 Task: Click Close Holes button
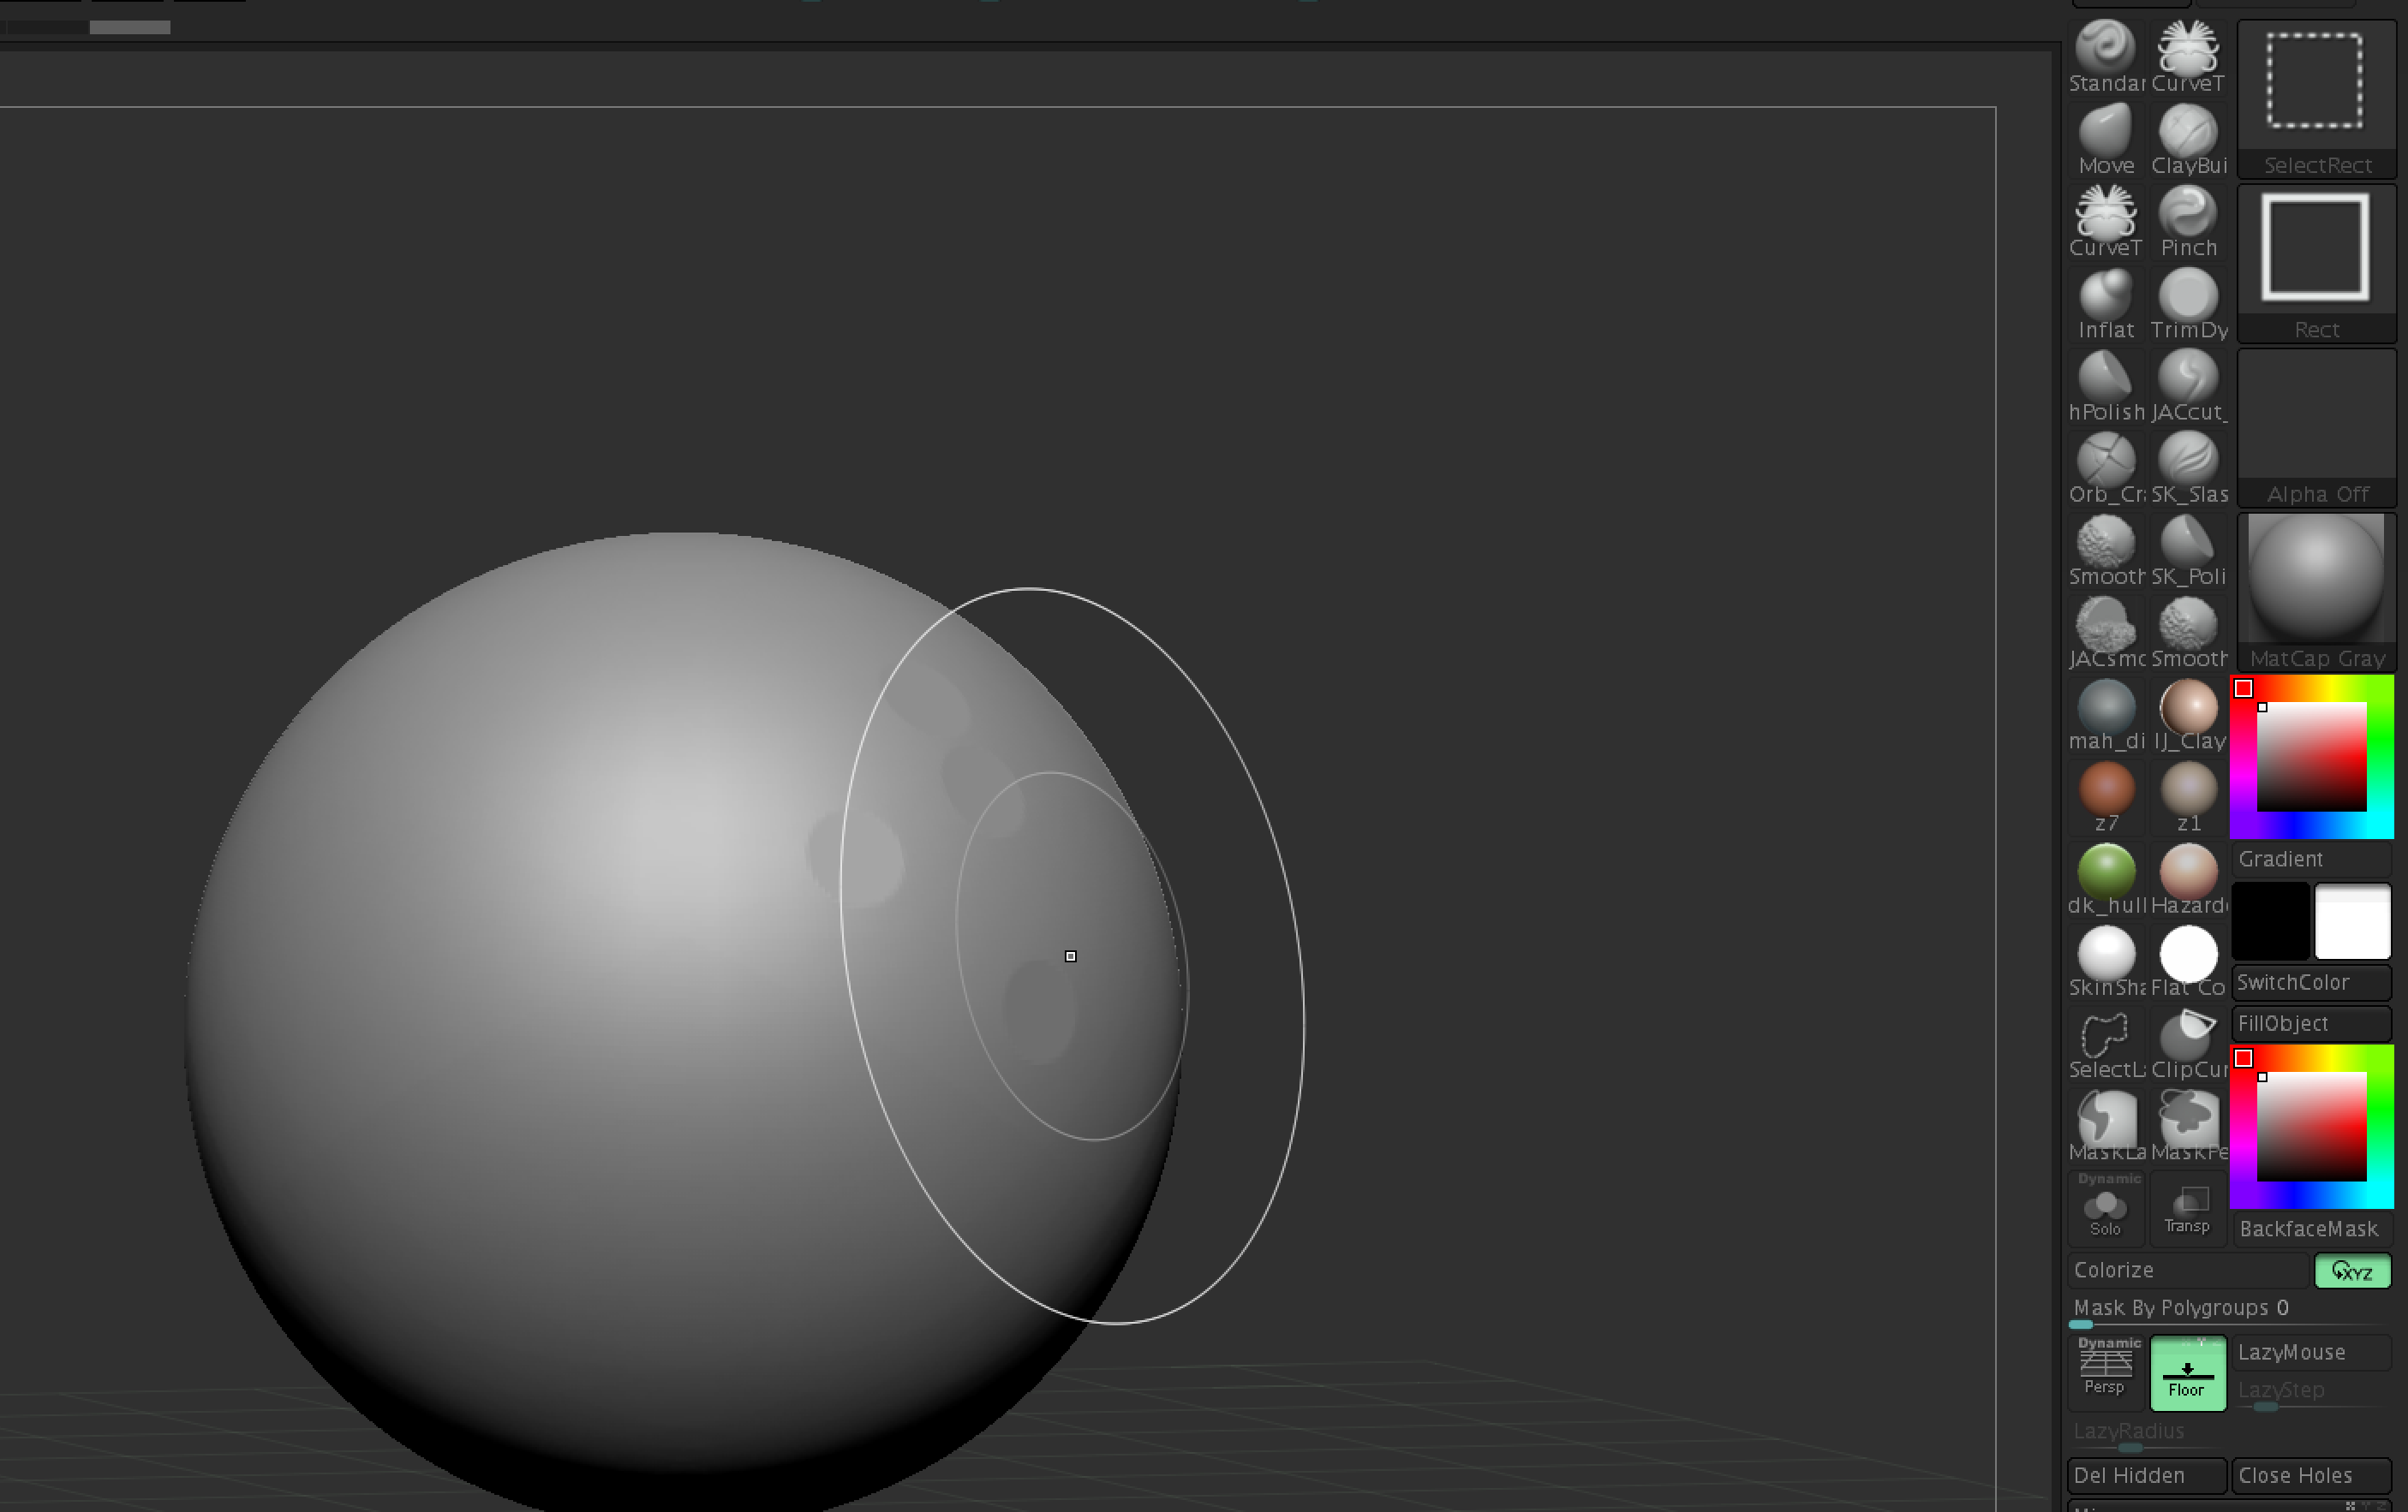tap(2311, 1475)
